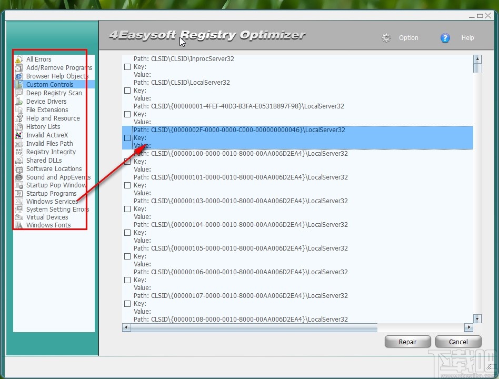
Task: Check the 00000104-0000-0010 entry checkbox
Action: [127, 233]
